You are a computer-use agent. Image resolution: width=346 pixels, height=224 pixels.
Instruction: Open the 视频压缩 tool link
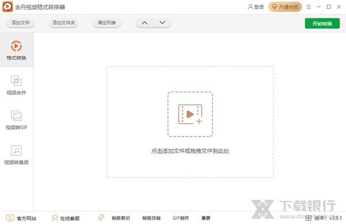[x=151, y=218]
